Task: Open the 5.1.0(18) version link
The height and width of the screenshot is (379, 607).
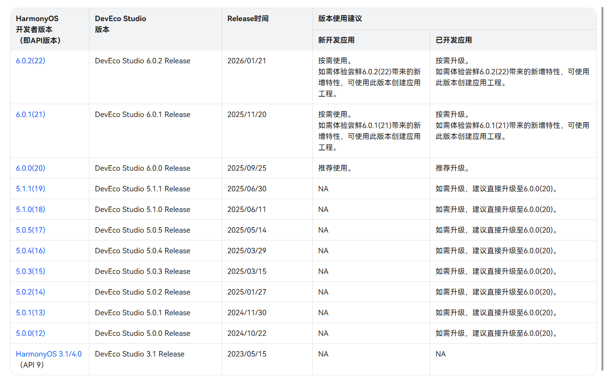Action: pyautogui.click(x=30, y=209)
